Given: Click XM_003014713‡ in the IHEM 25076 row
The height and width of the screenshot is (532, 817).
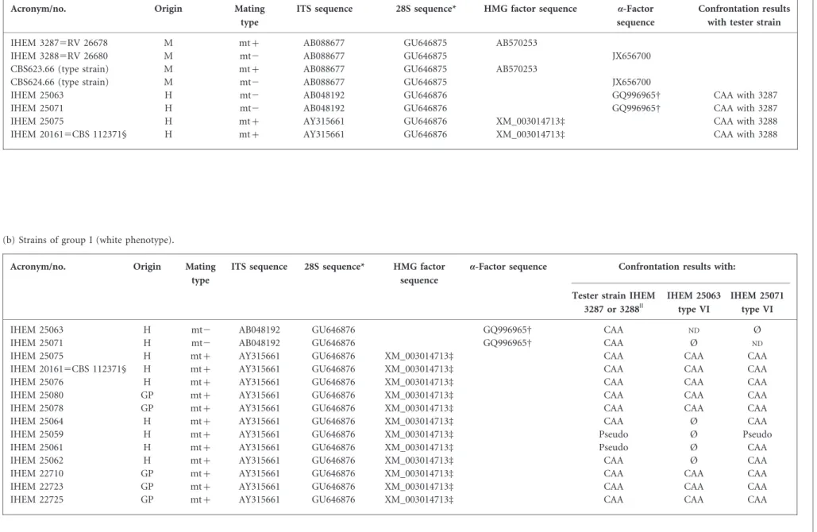Looking at the screenshot, I should [419, 382].
